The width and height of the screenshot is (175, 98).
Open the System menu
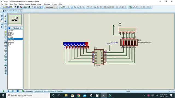pos(54,4)
